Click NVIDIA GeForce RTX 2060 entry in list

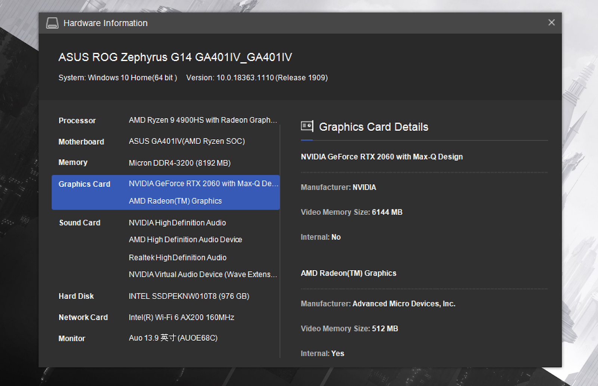click(x=204, y=183)
